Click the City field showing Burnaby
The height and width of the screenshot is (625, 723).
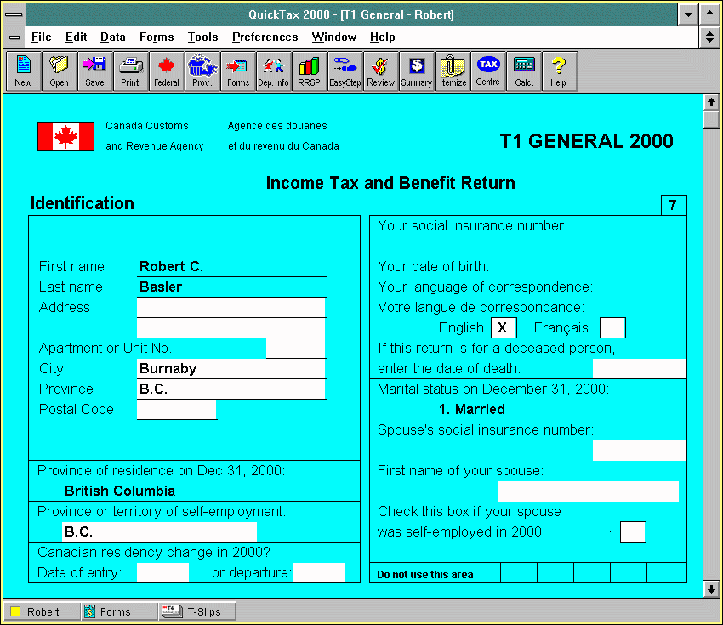pyautogui.click(x=231, y=369)
